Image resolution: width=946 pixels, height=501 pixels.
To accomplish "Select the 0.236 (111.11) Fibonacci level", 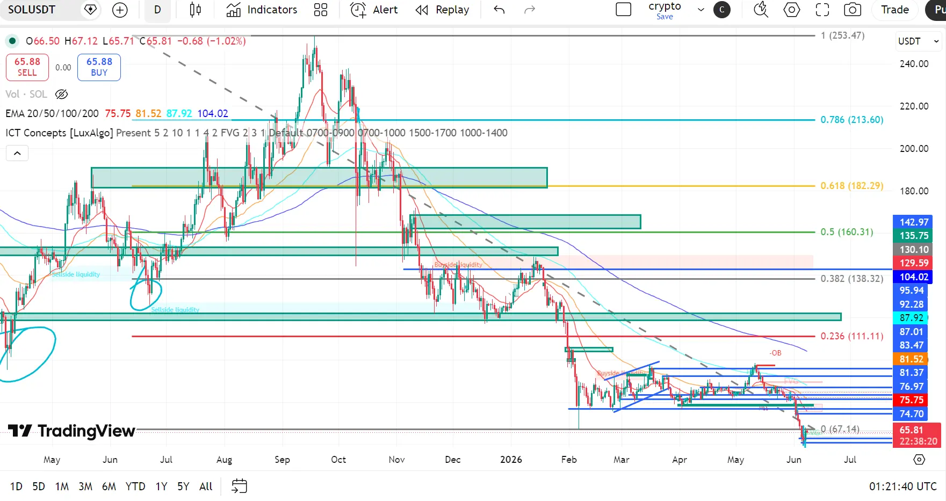I will [x=851, y=336].
